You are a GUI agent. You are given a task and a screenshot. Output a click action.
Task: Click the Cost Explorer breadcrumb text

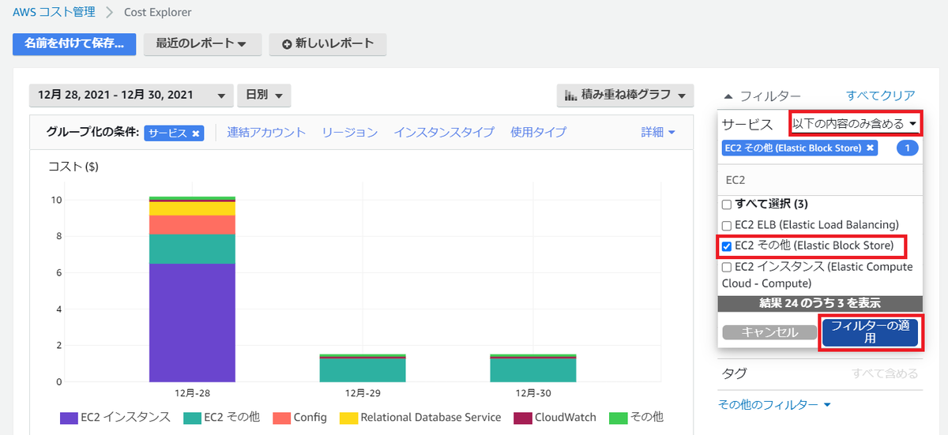coord(158,13)
